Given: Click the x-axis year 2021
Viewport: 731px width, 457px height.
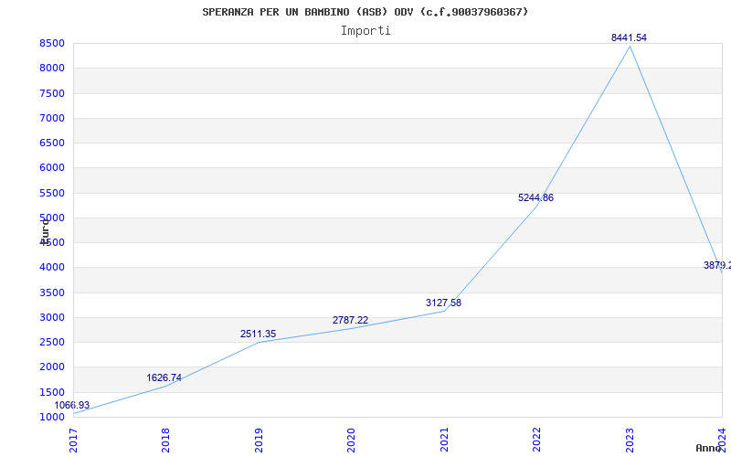Looking at the screenshot, I should point(444,441).
